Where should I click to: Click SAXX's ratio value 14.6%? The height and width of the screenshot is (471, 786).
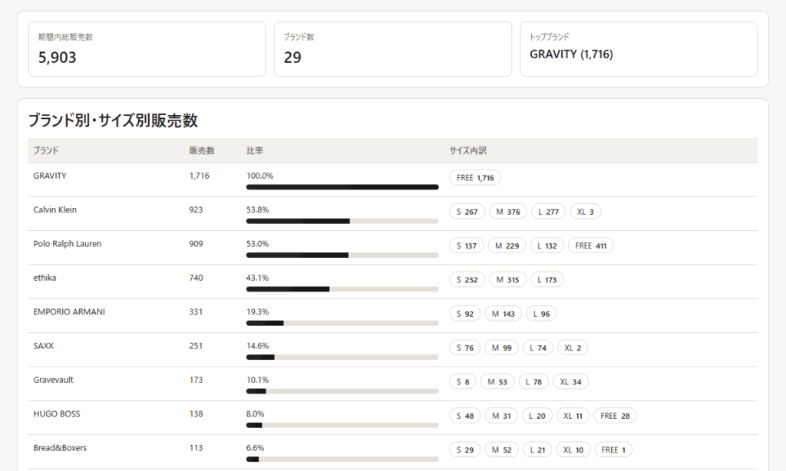click(258, 346)
